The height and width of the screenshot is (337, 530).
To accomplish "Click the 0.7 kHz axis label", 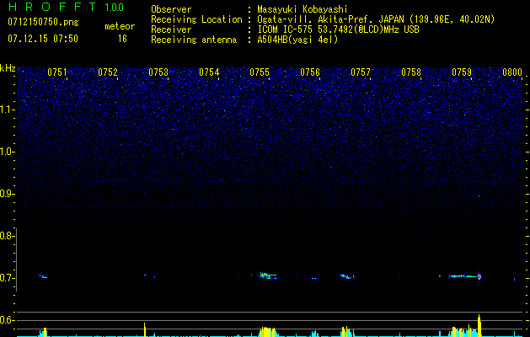I will (x=6, y=278).
